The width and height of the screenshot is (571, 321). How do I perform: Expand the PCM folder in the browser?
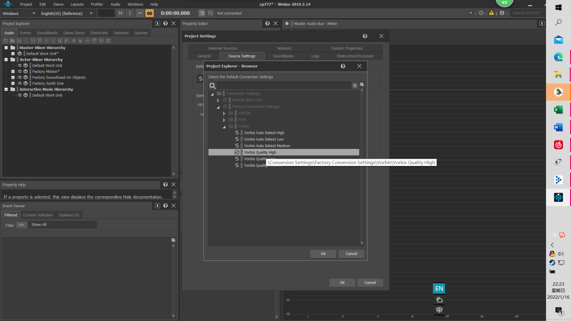tap(224, 120)
